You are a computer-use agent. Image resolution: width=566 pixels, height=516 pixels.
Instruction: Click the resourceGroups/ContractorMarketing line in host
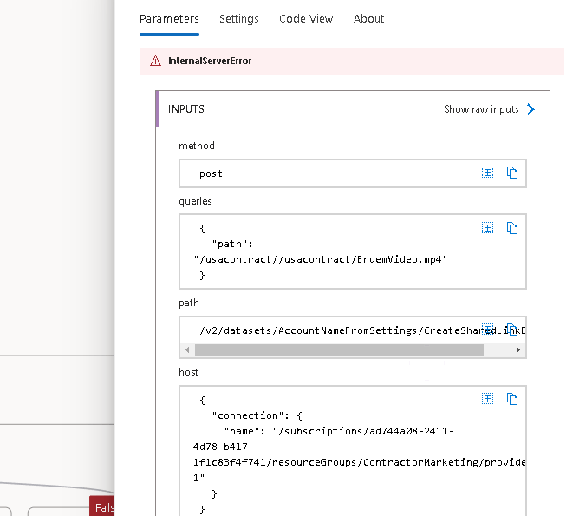359,462
